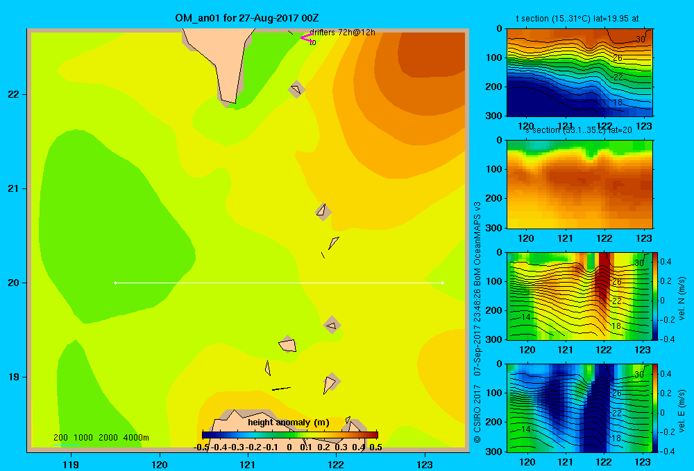This screenshot has width=694, height=471.
Task: Click the "s section" lat=20 title
Action: [579, 130]
